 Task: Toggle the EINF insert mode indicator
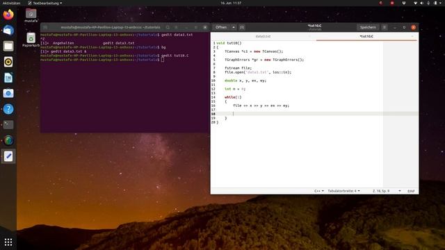[x=411, y=192]
